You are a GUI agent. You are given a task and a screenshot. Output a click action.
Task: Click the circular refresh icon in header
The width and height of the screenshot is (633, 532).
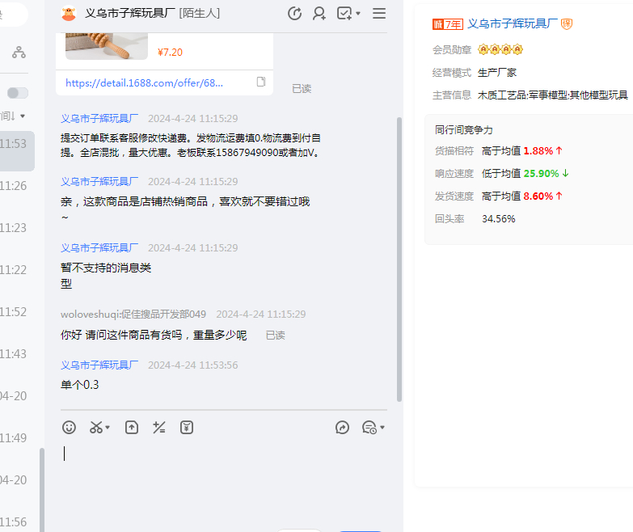(x=295, y=13)
